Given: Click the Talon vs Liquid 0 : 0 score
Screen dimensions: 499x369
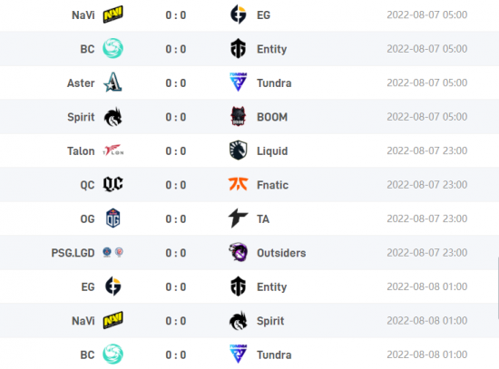Looking at the screenshot, I should (176, 151).
